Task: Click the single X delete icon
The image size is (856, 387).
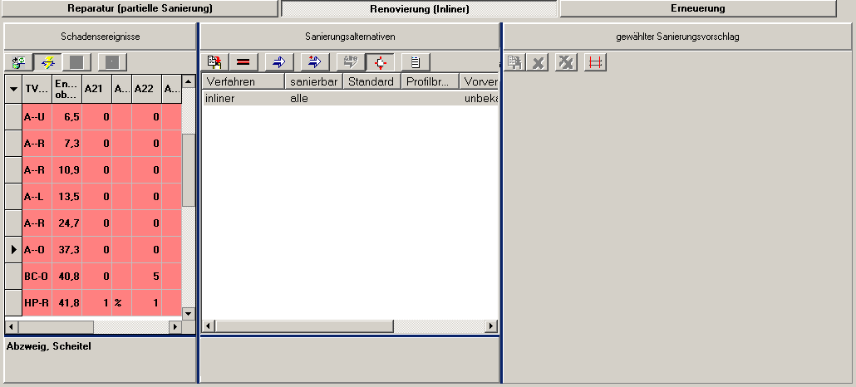Action: (x=539, y=62)
